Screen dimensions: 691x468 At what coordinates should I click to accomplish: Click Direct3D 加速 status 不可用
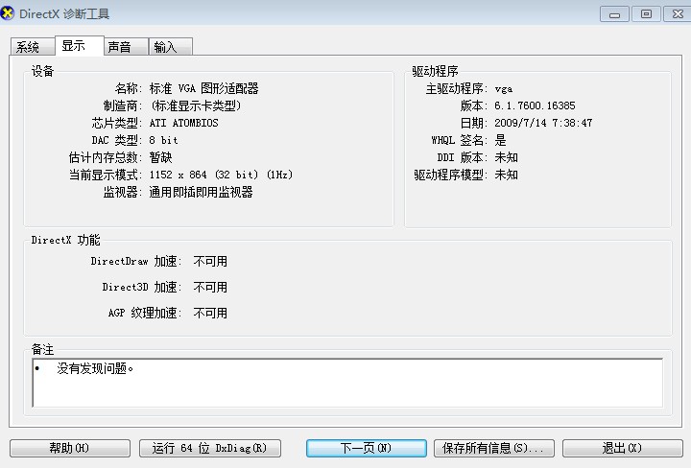tap(210, 287)
